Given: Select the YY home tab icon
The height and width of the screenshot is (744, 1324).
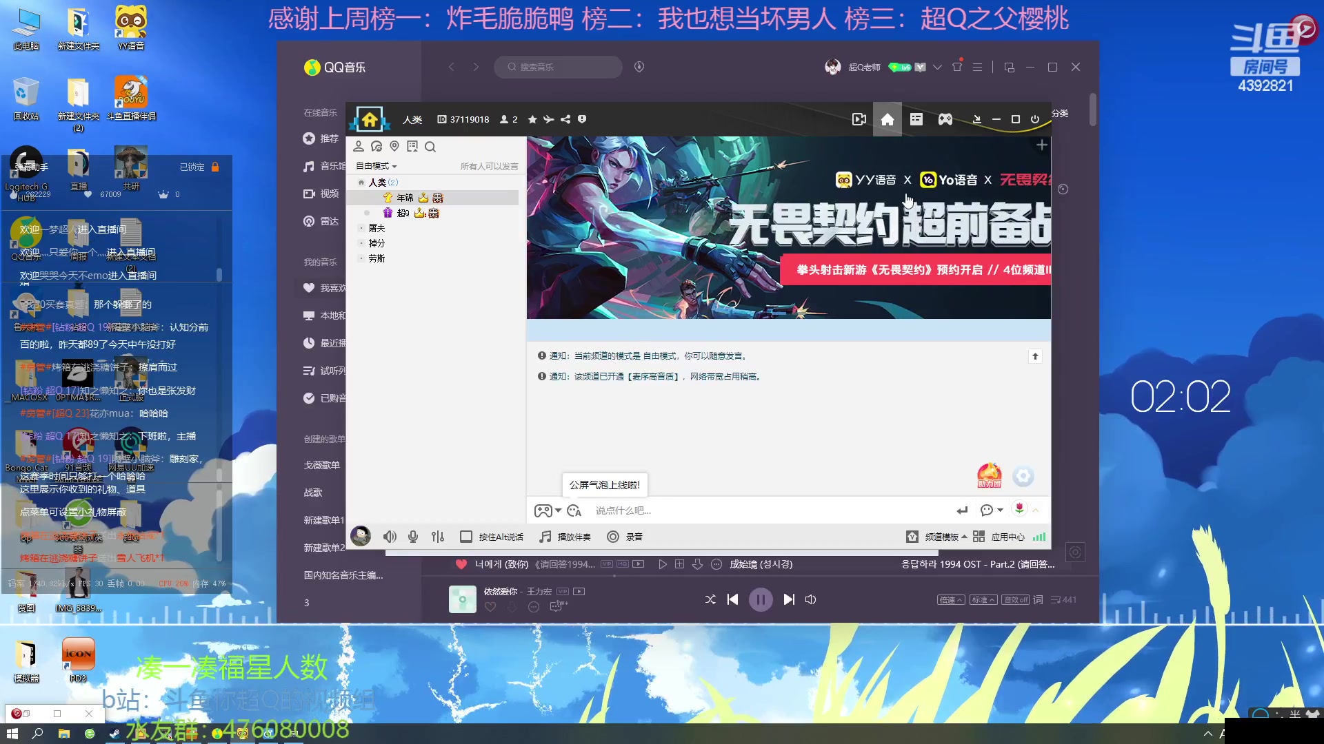Looking at the screenshot, I should [x=887, y=119].
